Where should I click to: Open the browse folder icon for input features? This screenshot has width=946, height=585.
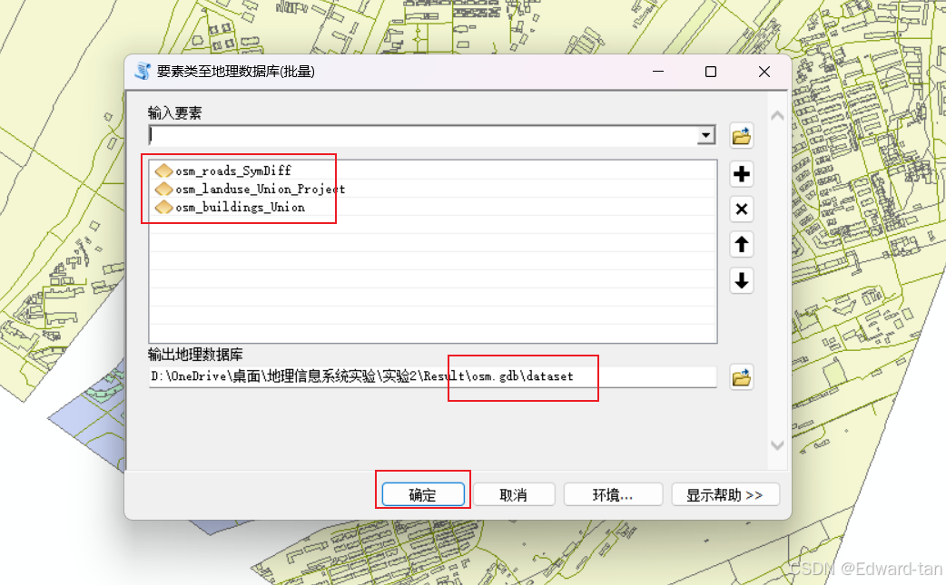click(x=741, y=136)
